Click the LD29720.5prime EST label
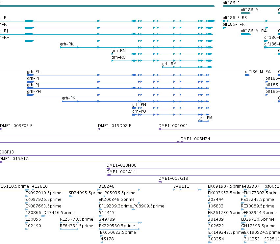Image resolution: width=280 pixels, height=244 pixels. click(x=258, y=219)
